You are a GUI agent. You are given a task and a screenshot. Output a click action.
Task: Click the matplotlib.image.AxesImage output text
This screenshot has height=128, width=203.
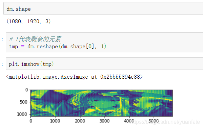[x=74, y=77]
